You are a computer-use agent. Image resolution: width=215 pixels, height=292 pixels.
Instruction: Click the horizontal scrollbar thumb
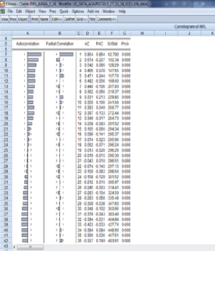(x=30, y=247)
